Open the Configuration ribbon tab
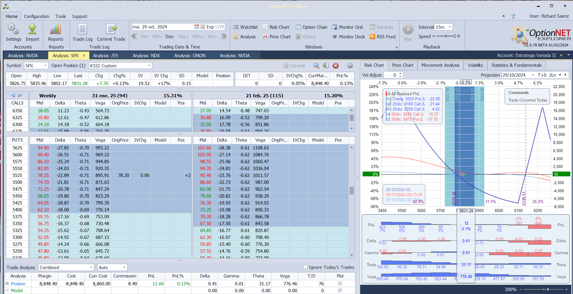Screen dimensions: 573x294 (37, 16)
